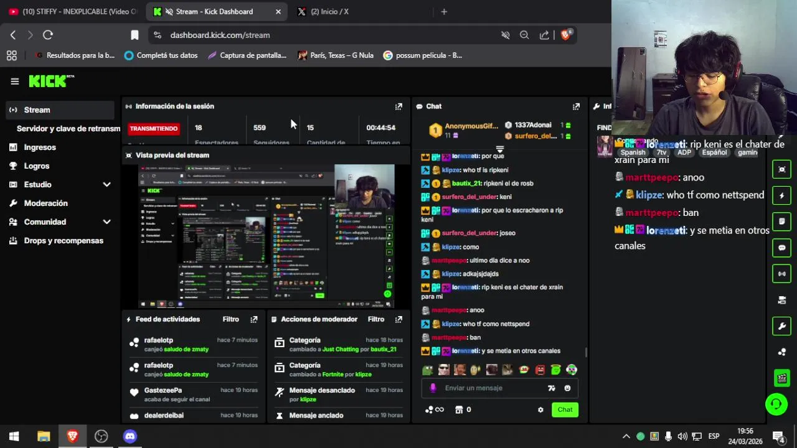This screenshot has height=448, width=797.
Task: Expand the Estudio sidebar section
Action: [x=106, y=185]
